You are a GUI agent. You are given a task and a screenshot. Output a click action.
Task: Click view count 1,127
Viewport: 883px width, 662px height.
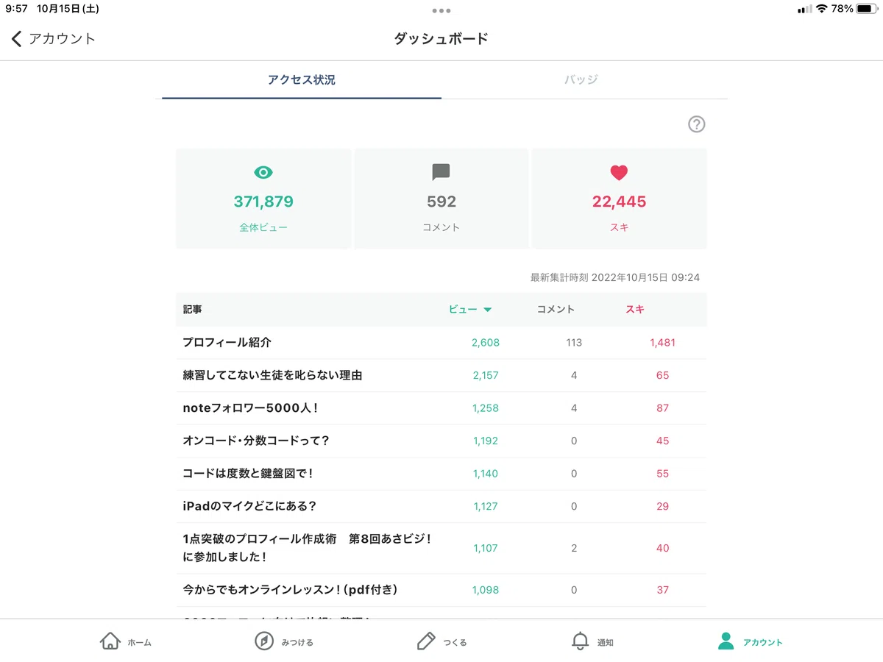[x=486, y=506]
